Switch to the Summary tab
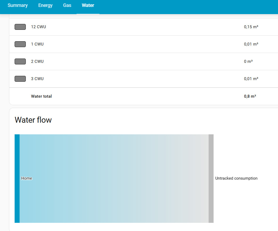 pyautogui.click(x=18, y=5)
